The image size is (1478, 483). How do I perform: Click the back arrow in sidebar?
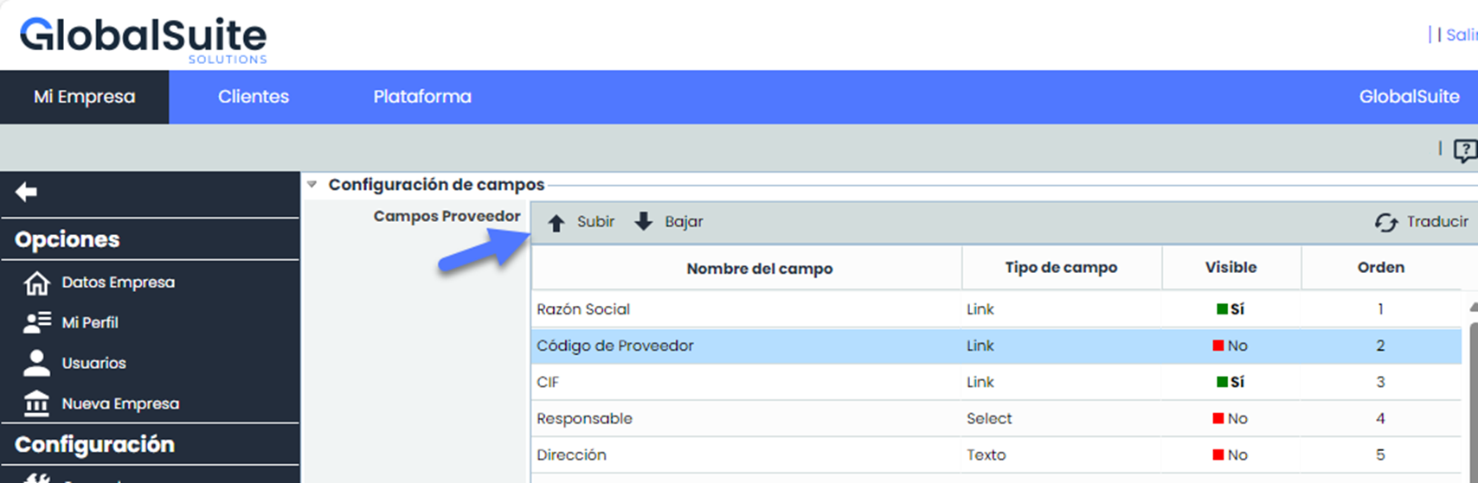pos(26,192)
